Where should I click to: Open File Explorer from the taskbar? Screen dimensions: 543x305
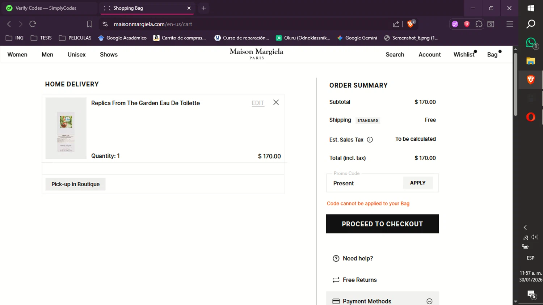(531, 61)
